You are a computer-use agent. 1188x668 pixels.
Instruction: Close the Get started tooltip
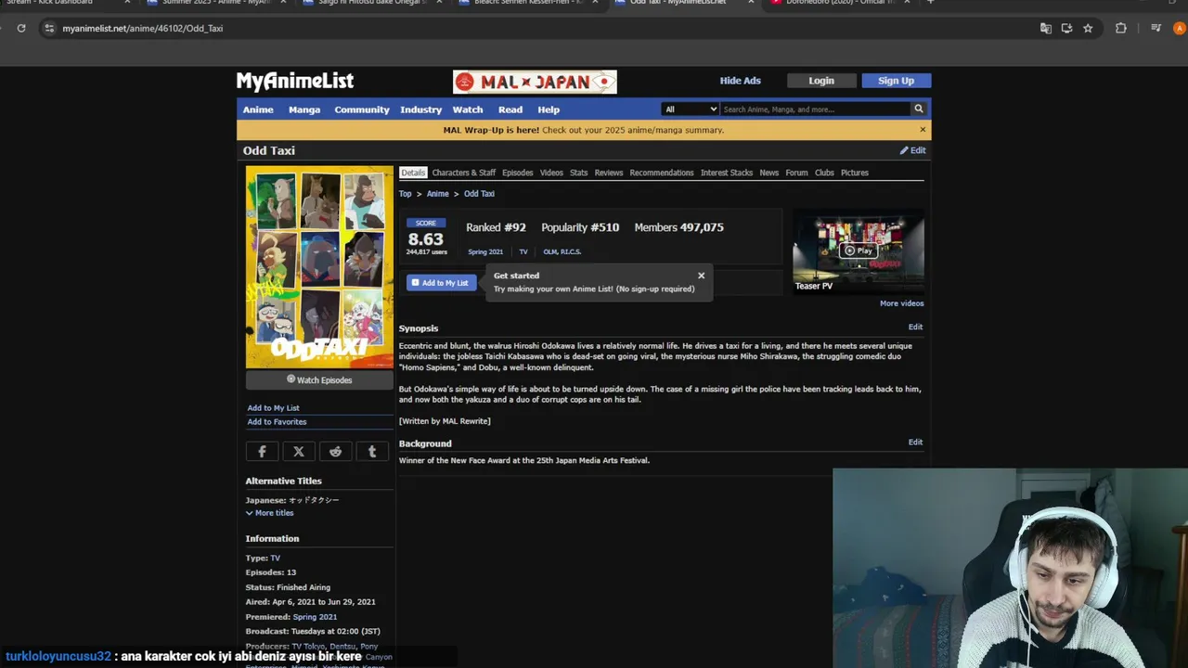click(701, 276)
